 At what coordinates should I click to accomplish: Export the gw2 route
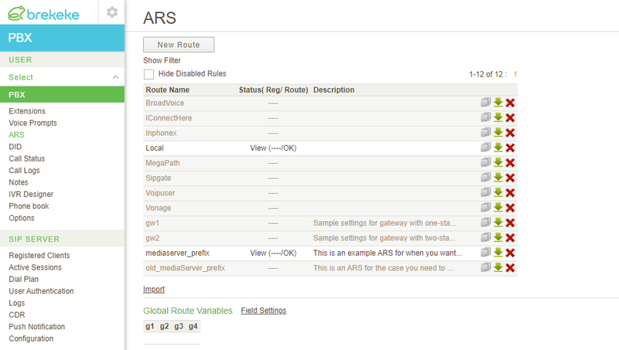(498, 237)
